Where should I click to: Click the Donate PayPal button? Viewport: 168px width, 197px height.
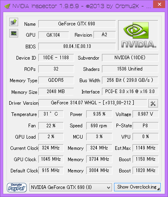point(17,187)
